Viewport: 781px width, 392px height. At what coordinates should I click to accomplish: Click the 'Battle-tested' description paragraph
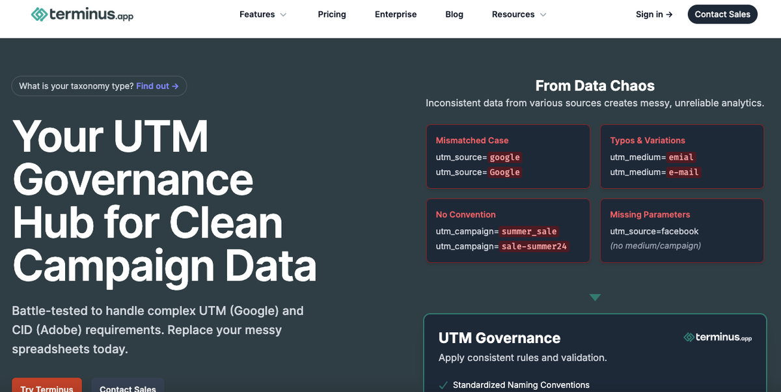(x=158, y=329)
